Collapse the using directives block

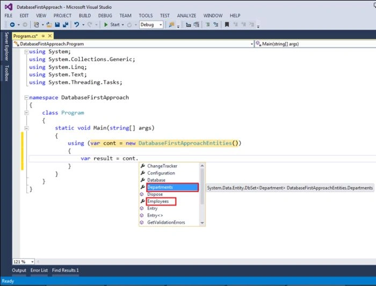27,52
